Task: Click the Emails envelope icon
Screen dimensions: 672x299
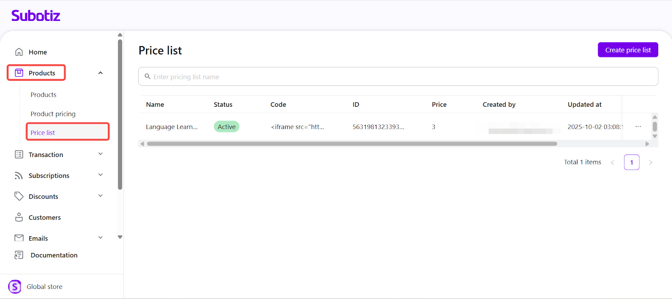Action: (19, 238)
